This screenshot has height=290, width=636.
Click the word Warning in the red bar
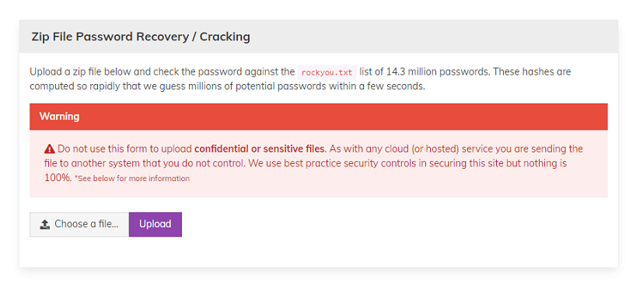(59, 117)
